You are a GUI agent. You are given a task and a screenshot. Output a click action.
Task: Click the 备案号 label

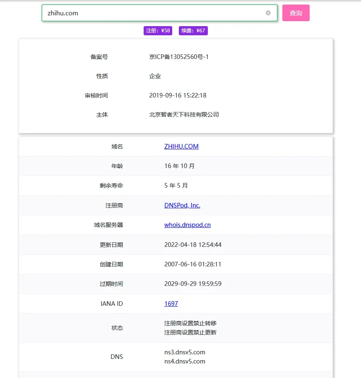(x=99, y=57)
